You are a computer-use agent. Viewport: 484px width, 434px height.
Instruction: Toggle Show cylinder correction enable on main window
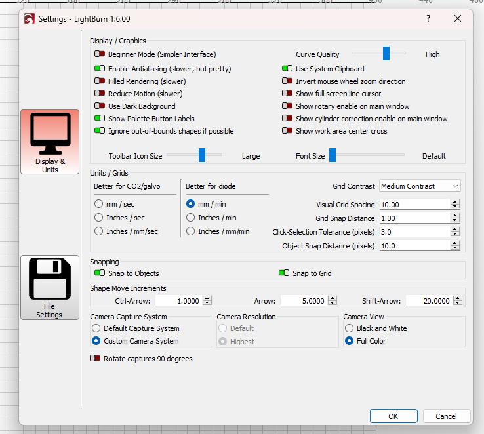287,119
